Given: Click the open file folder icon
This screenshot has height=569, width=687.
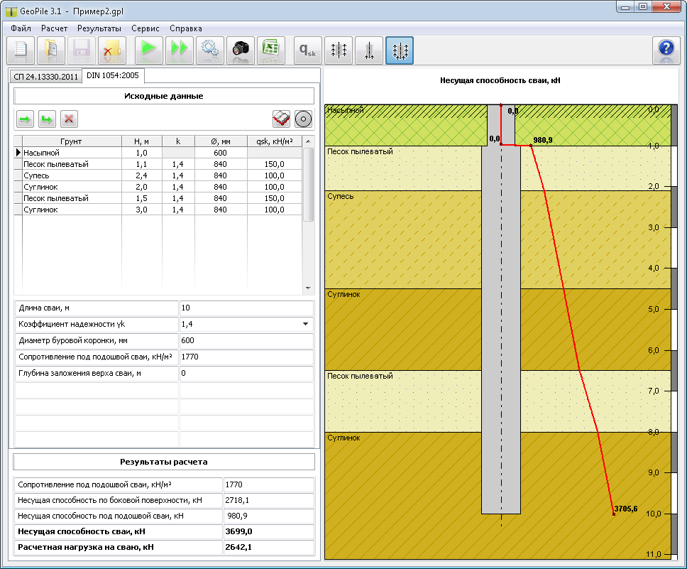Looking at the screenshot, I should point(51,50).
